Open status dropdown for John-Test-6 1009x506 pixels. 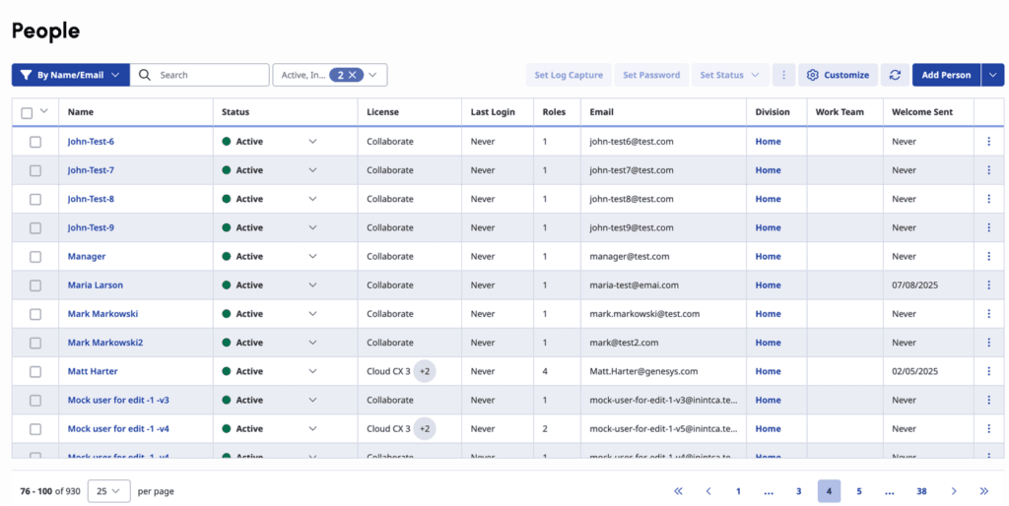tap(312, 142)
